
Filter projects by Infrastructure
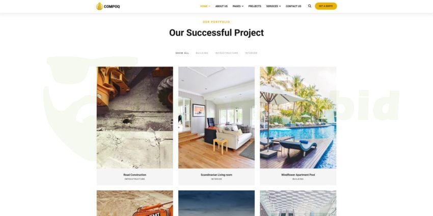coord(227,53)
